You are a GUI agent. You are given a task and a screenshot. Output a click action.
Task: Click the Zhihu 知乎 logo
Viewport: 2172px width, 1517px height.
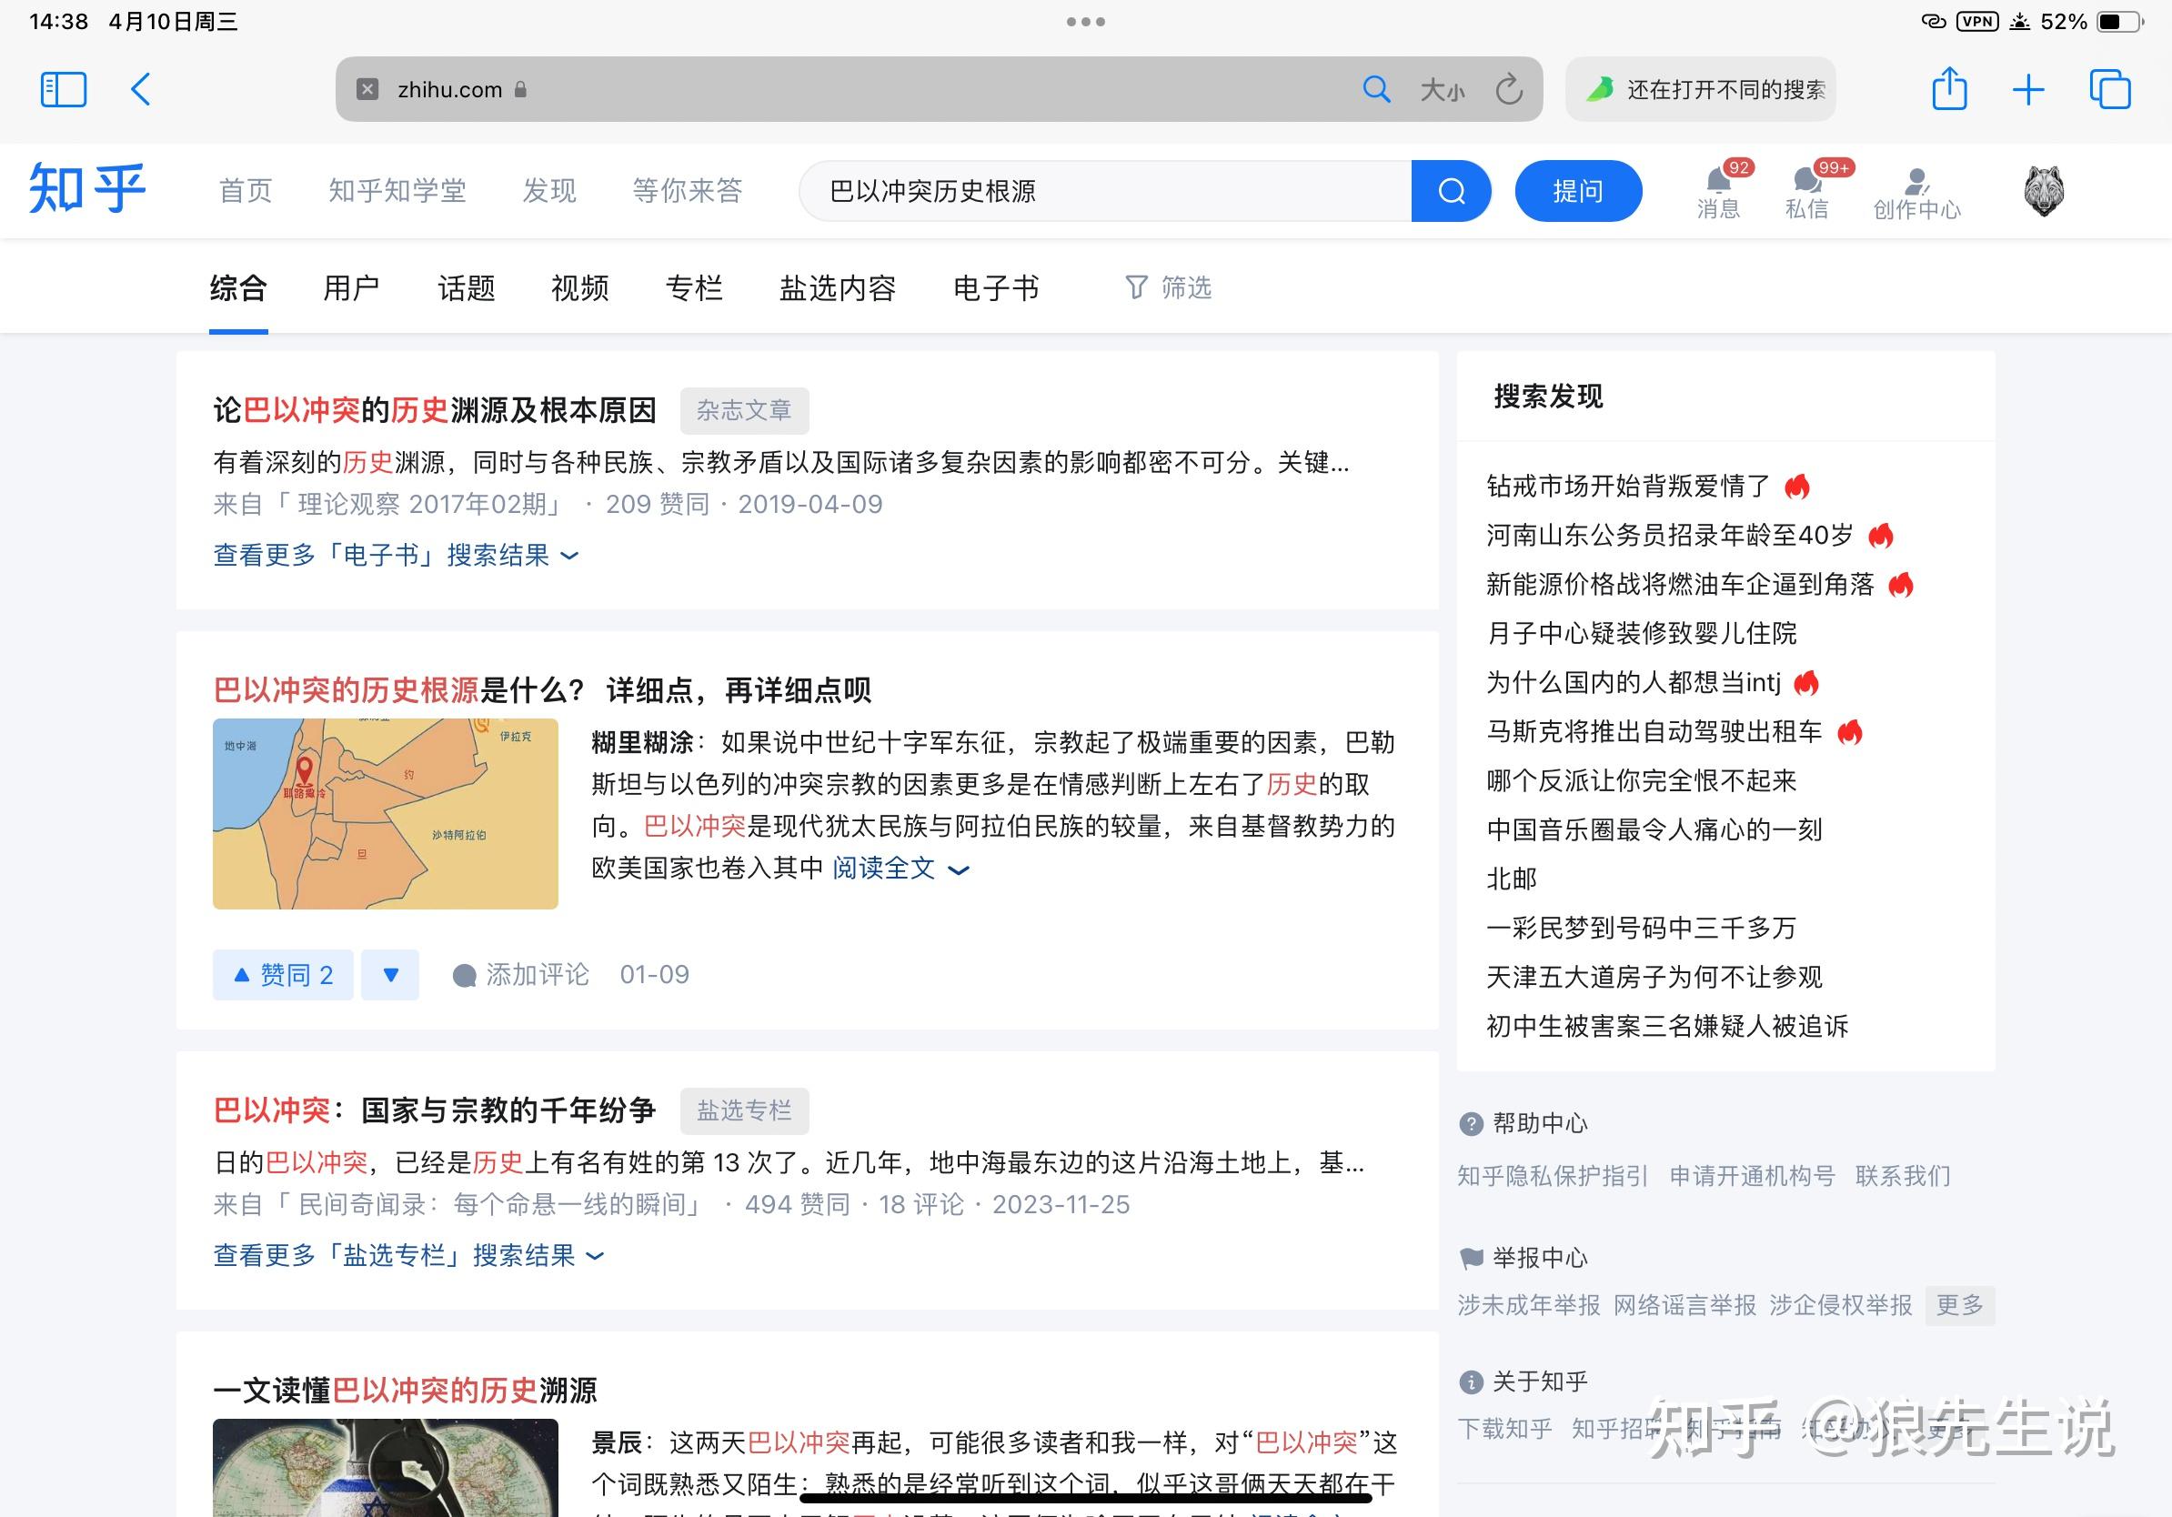point(87,188)
